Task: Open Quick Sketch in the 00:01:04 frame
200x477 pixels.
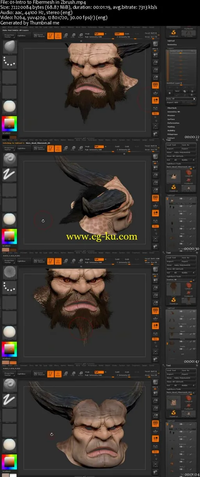Action: coord(39,374)
